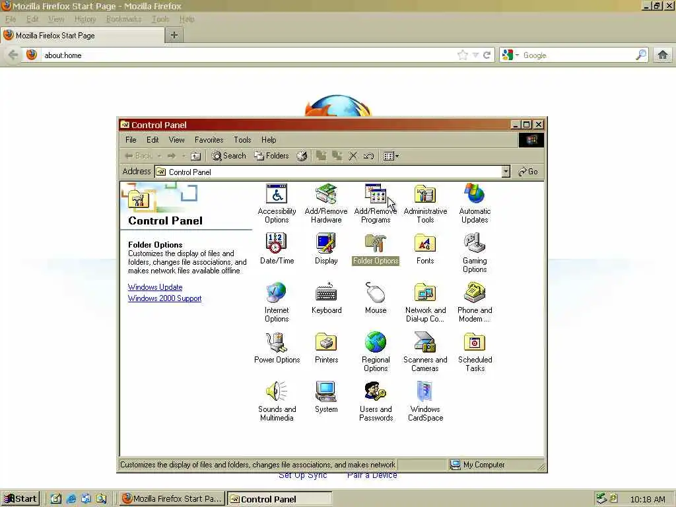Reload page in Firefox
The width and height of the screenshot is (676, 507).
[x=487, y=55]
